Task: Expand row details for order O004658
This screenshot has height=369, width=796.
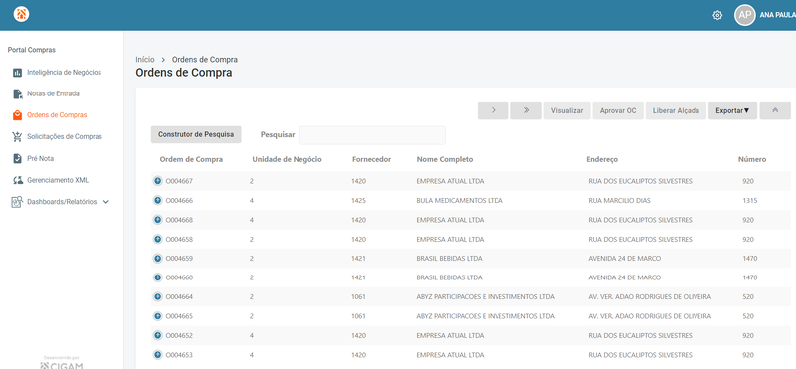Action: coord(158,239)
